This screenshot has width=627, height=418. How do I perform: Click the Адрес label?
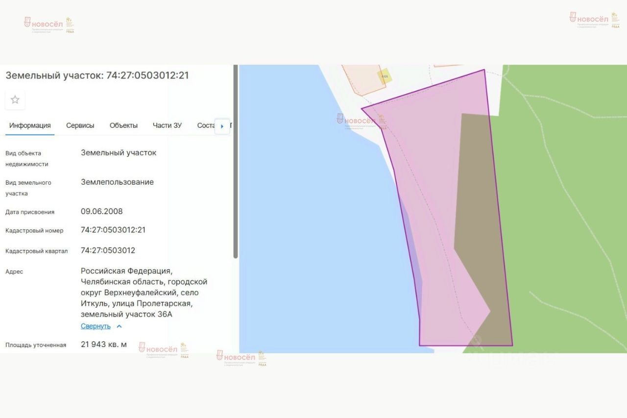coord(14,271)
